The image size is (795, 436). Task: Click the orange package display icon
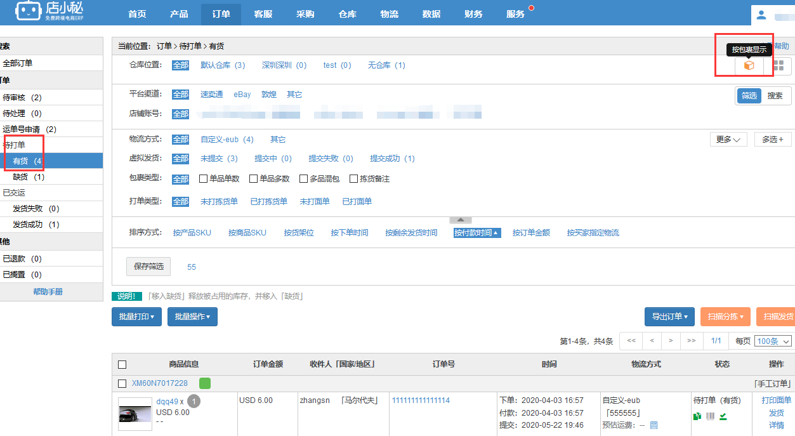[749, 65]
